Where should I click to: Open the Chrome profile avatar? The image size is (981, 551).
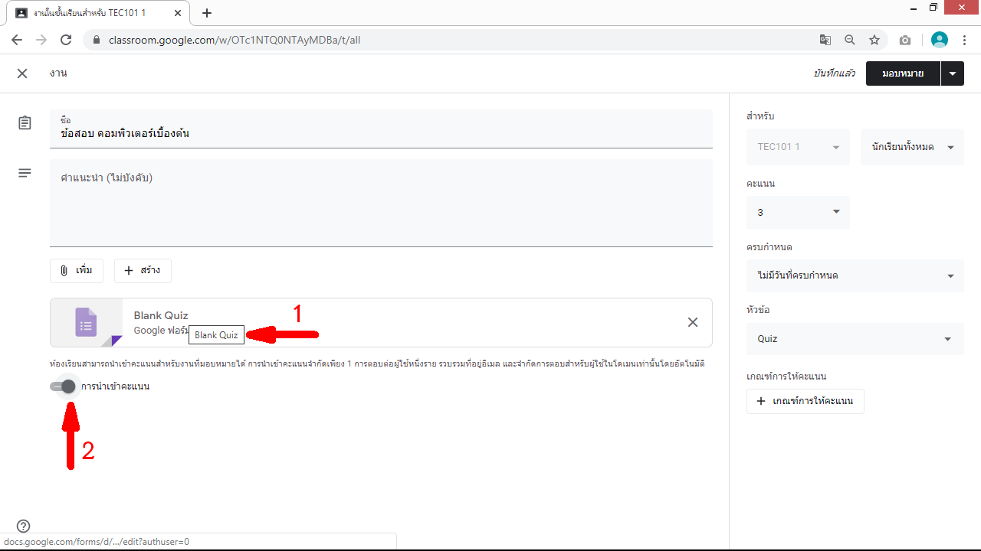pyautogui.click(x=939, y=40)
